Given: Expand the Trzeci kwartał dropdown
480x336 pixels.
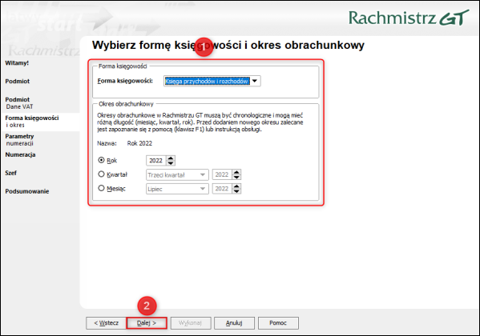Looking at the screenshot, I should click(x=203, y=175).
